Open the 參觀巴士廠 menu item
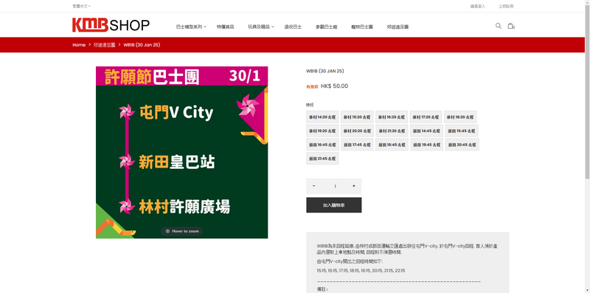The height and width of the screenshot is (293, 590). [x=326, y=27]
